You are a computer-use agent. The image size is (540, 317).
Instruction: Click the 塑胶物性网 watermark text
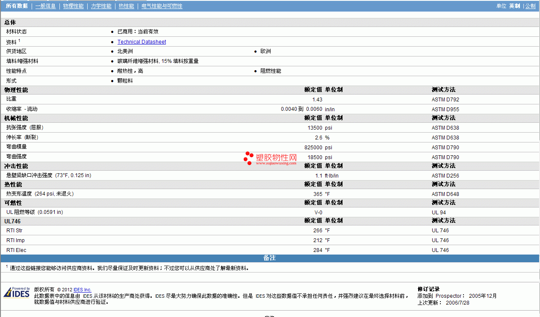[276, 157]
